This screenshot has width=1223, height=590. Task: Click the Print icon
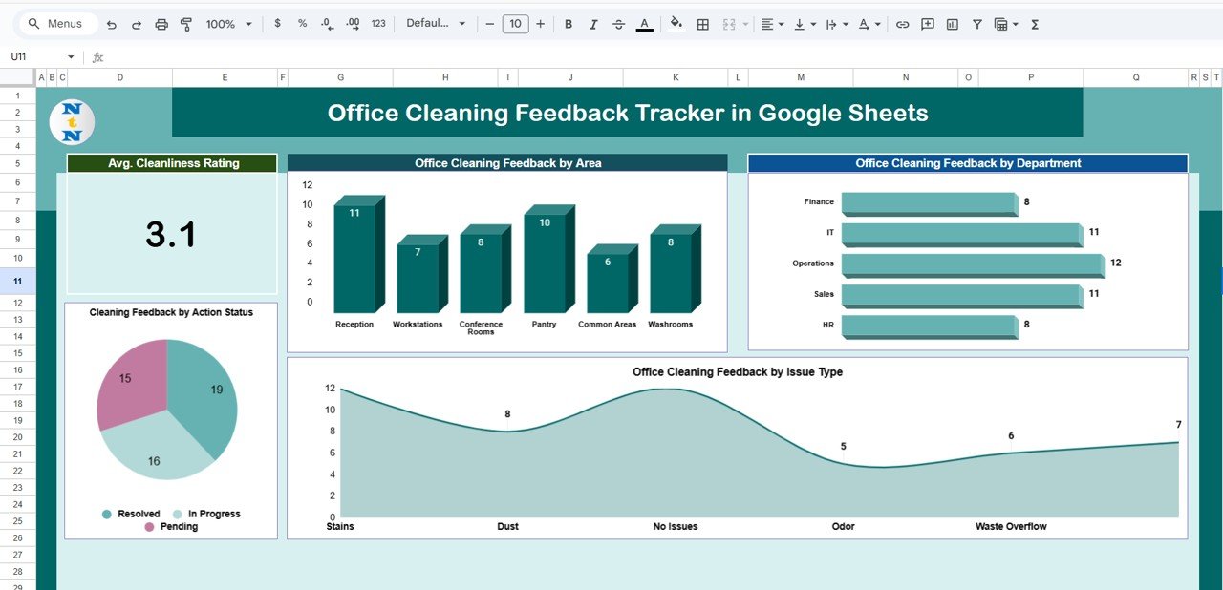click(x=161, y=23)
